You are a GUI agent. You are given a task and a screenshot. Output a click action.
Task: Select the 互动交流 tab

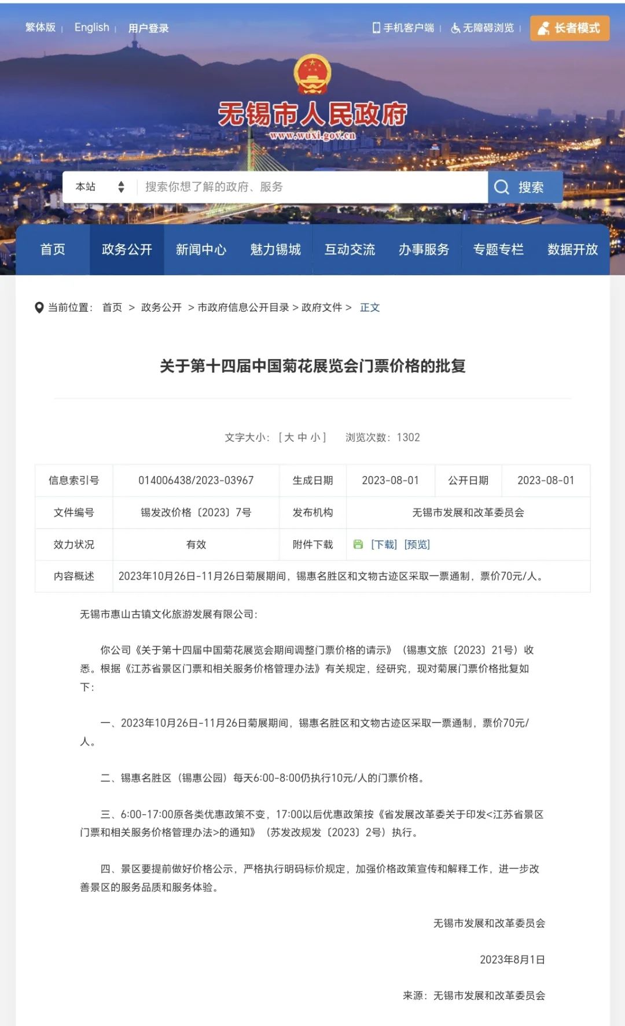tap(350, 249)
